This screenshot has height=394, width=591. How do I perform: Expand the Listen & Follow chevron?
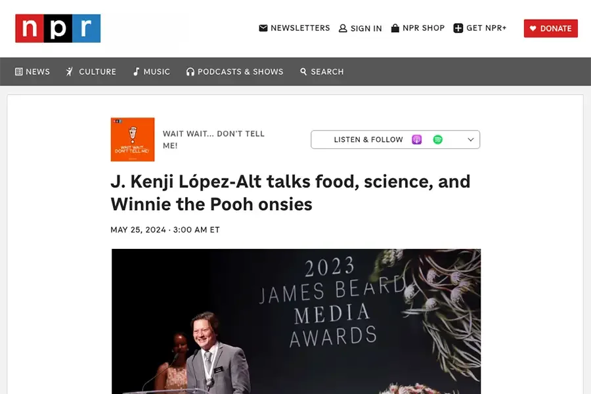click(x=470, y=139)
